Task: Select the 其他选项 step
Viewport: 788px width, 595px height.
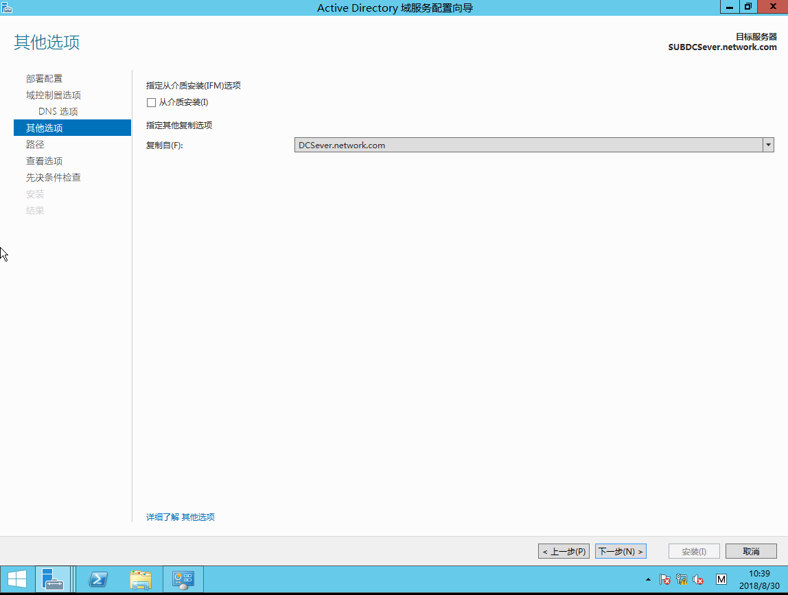Action: coord(72,128)
